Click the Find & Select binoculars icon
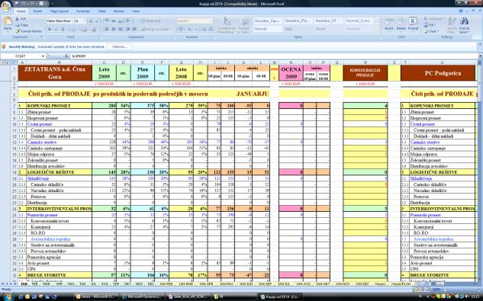483x301 pixels. coord(464,21)
